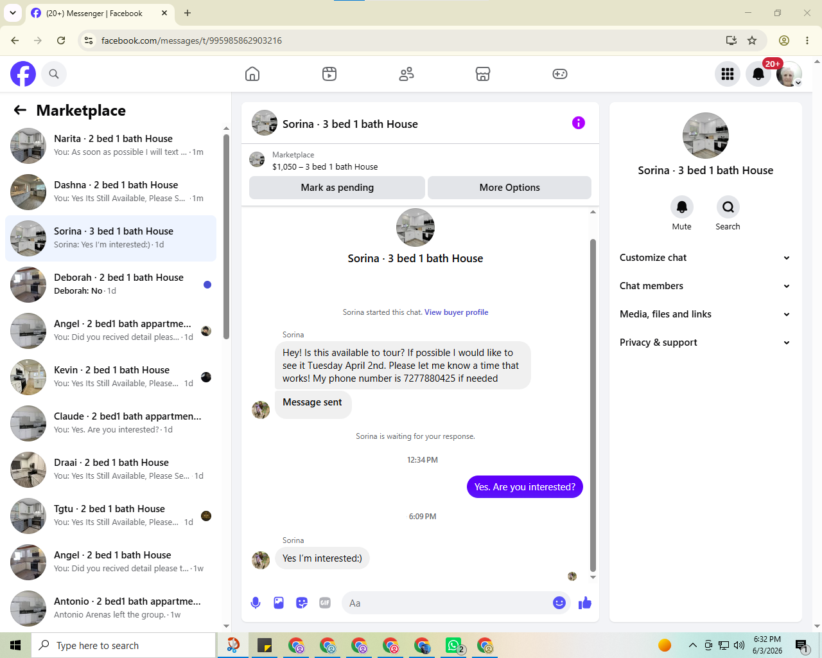Mute this conversation with the bell icon
Screen dimensions: 822x658
pyautogui.click(x=682, y=207)
